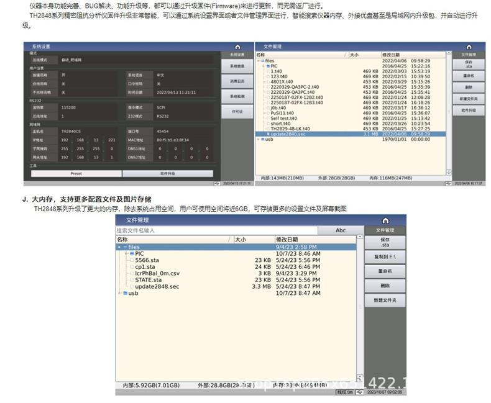Click 主机名 field showing TH2840CS
The height and width of the screenshot is (403, 491).
click(x=88, y=132)
